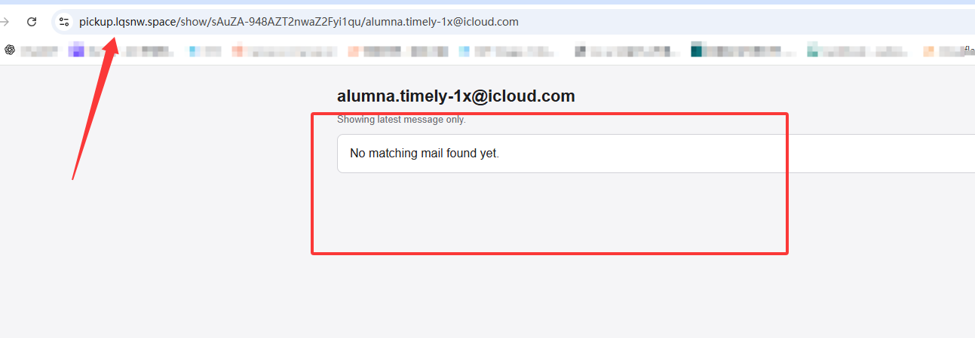Open the light teal favicon bookmark
The image size is (975, 338).
click(x=812, y=50)
